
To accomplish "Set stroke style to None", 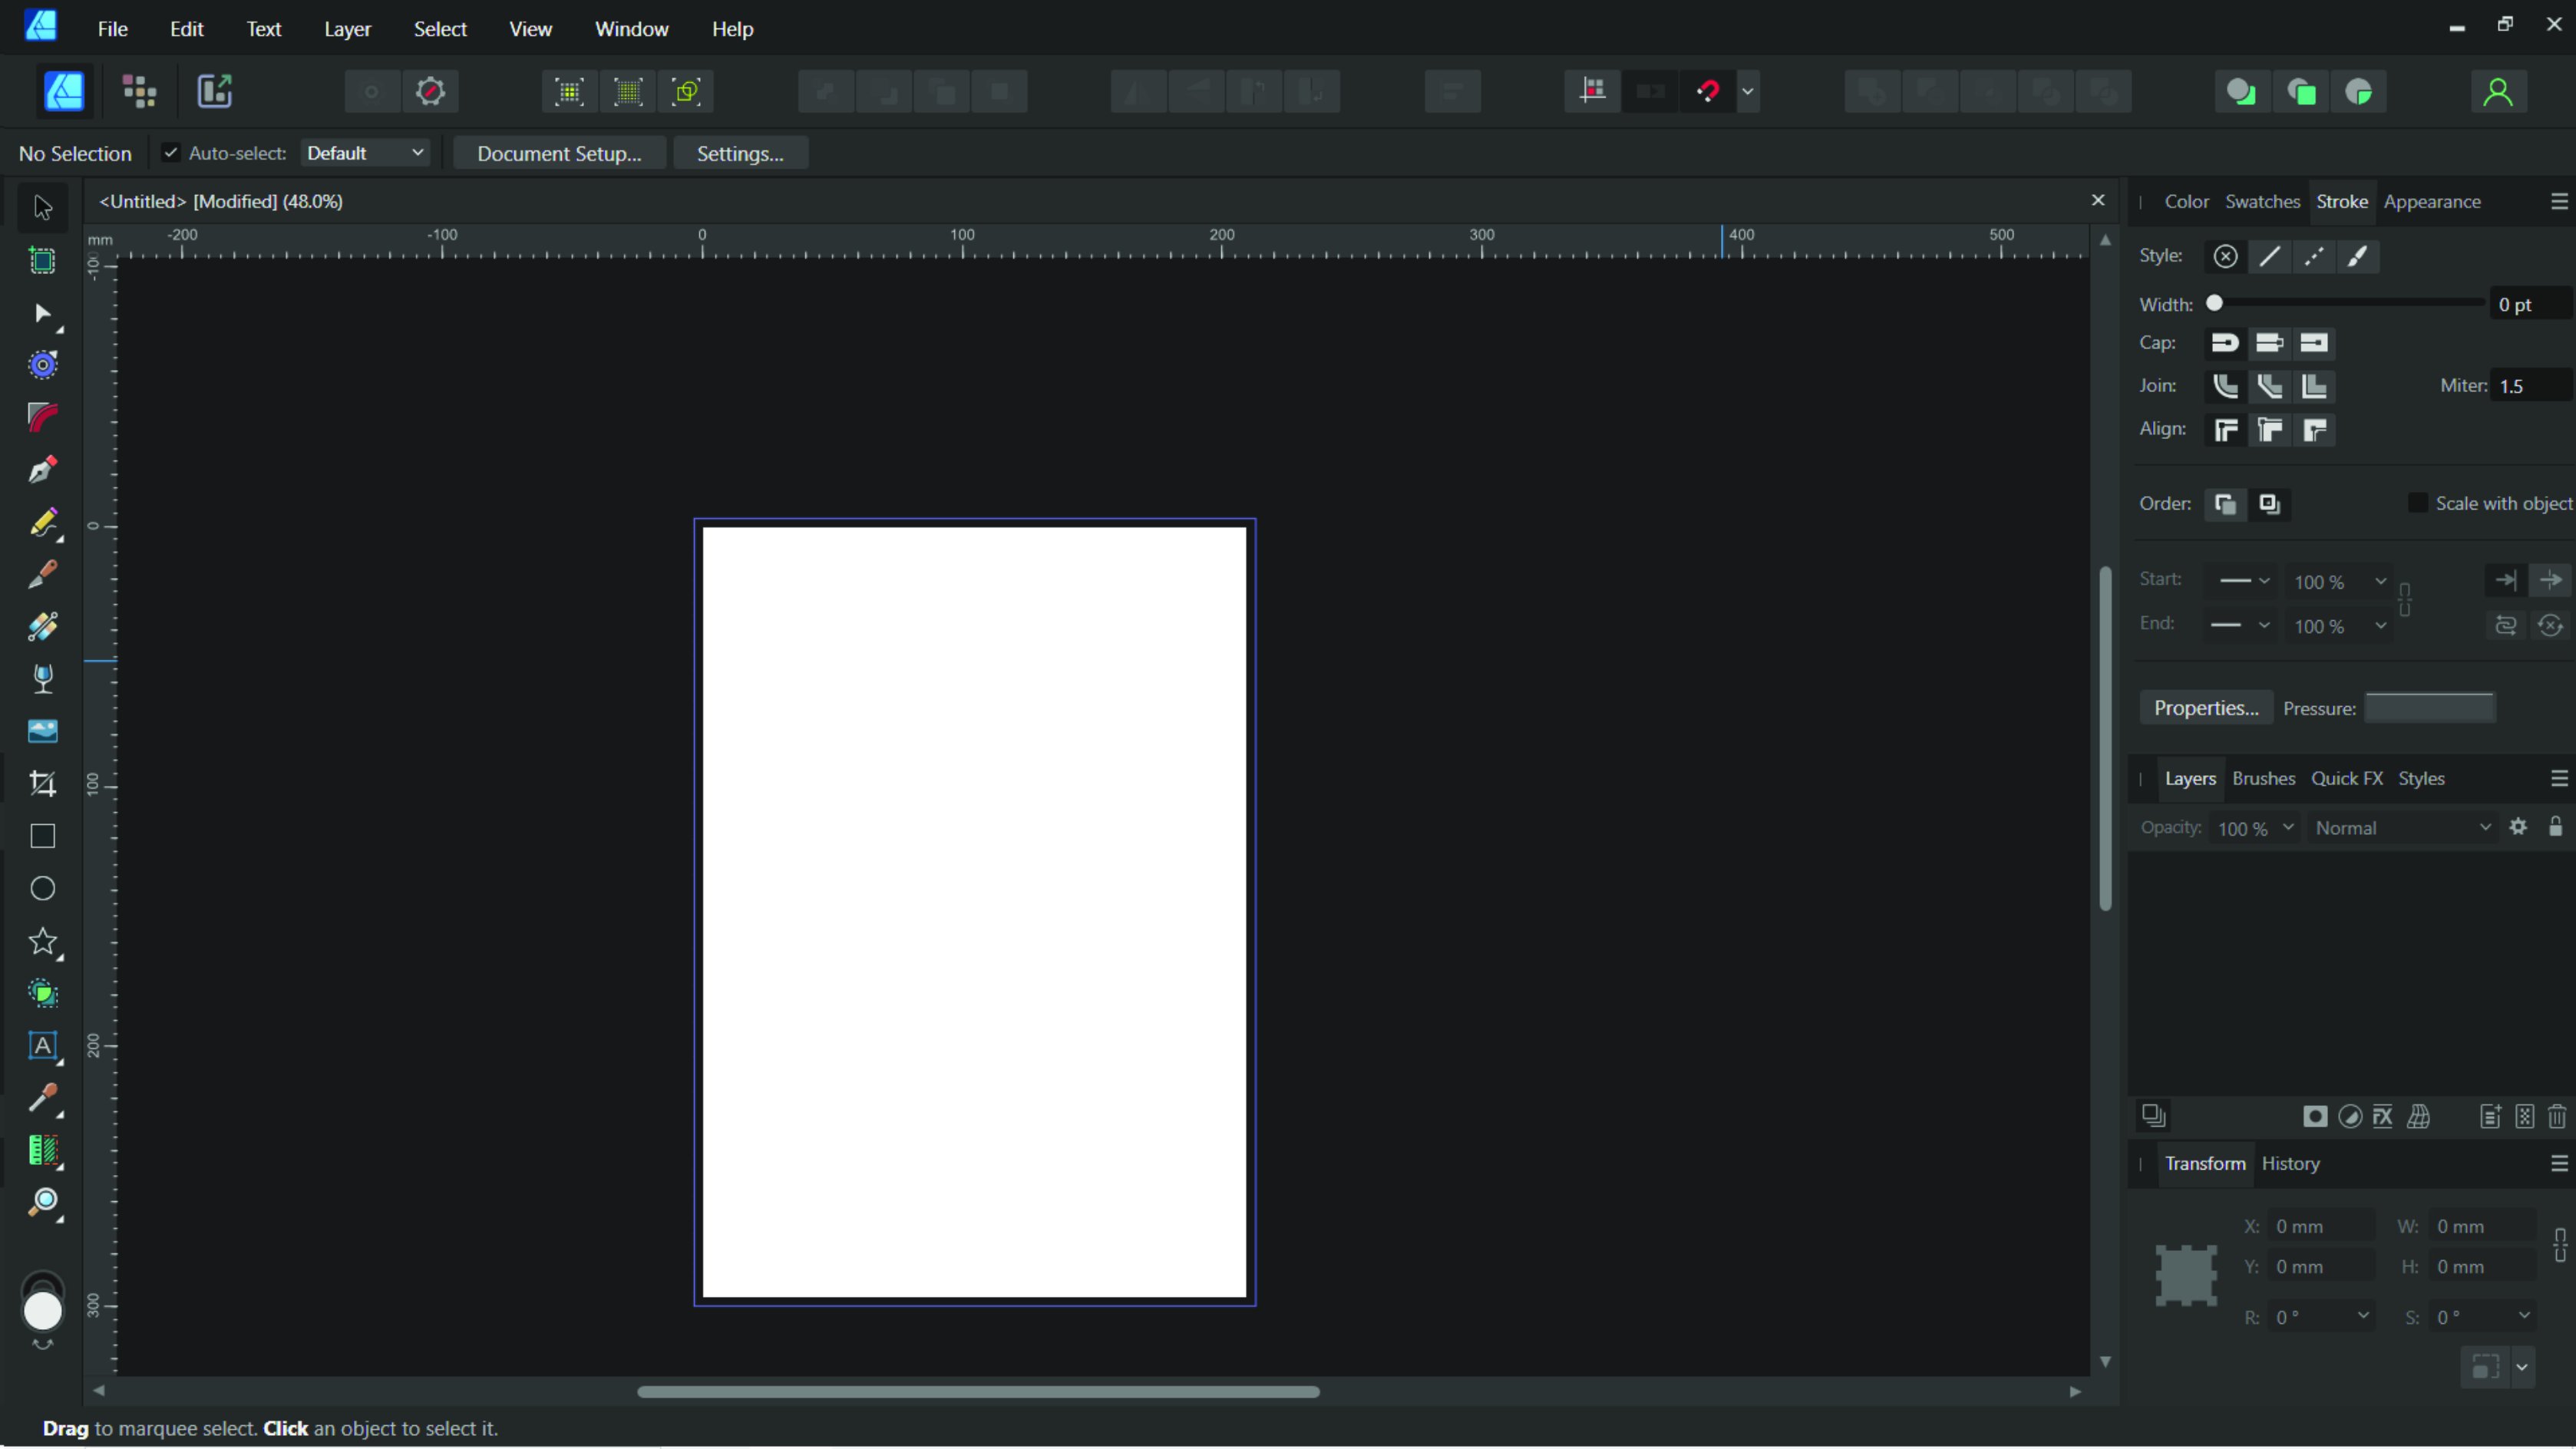I will pyautogui.click(x=2225, y=256).
